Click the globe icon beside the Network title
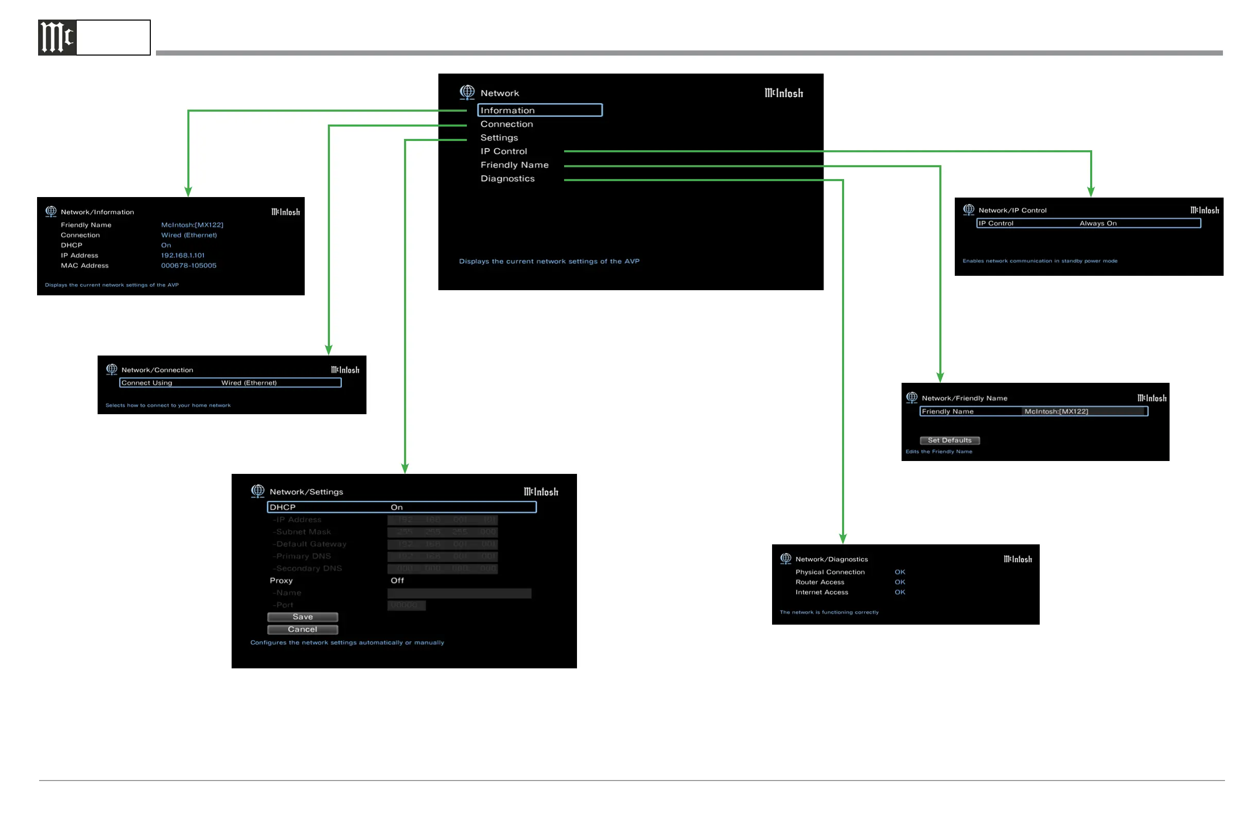 click(x=467, y=92)
